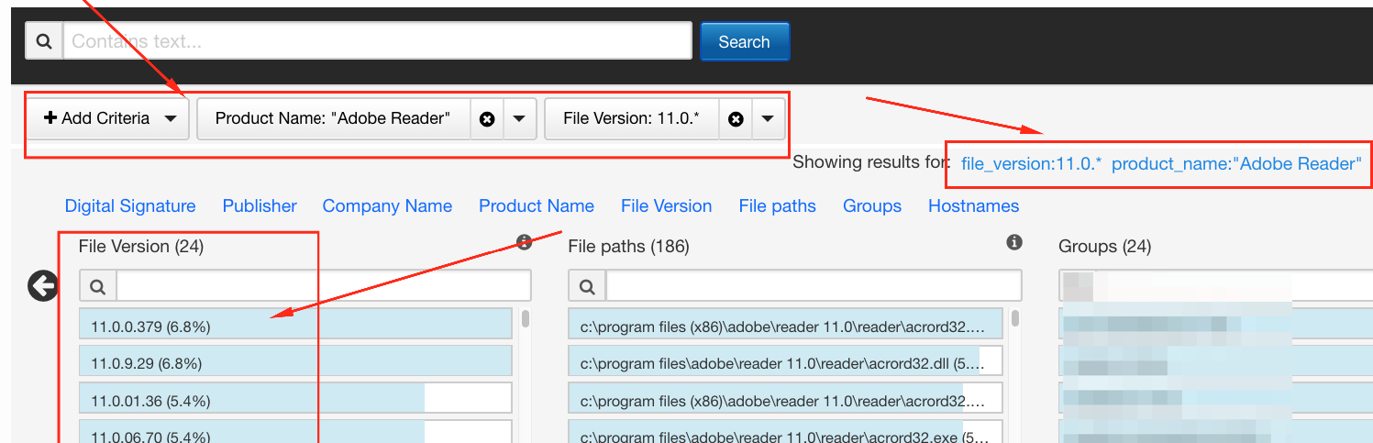Remove the File Version 11.0.* criterion
The width and height of the screenshot is (1373, 443).
pos(735,119)
